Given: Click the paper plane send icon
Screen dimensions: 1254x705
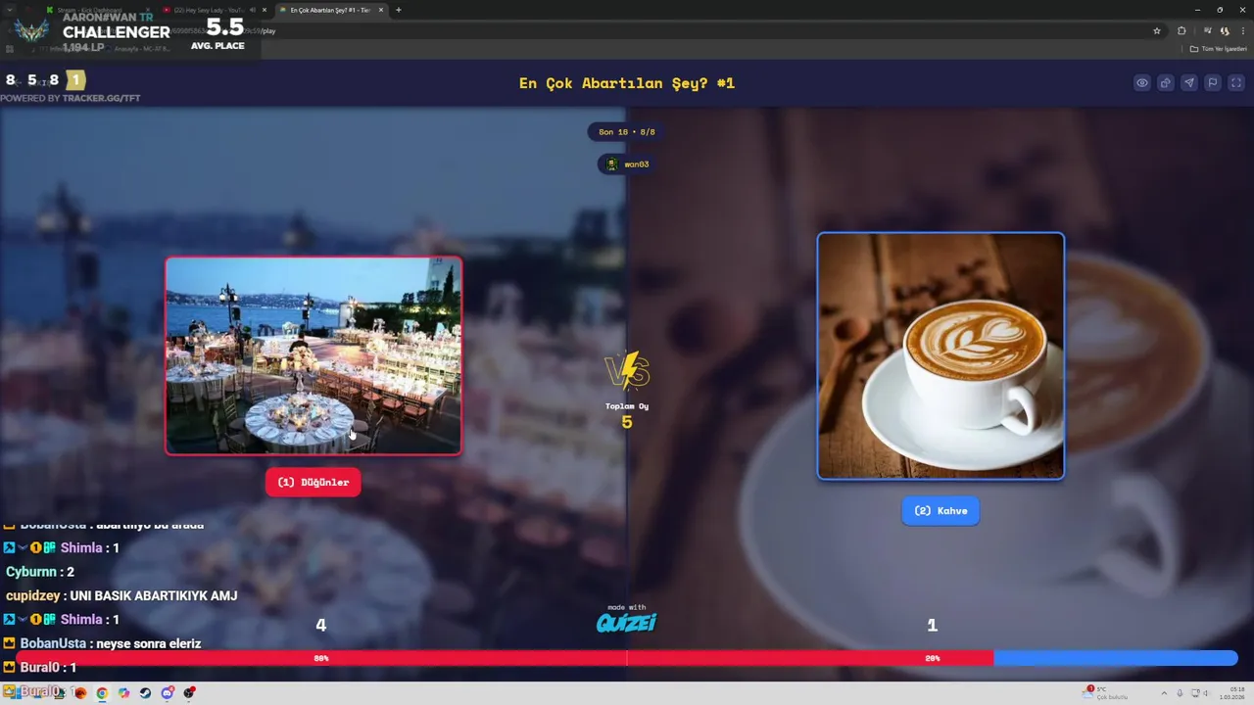Looking at the screenshot, I should 1188,83.
